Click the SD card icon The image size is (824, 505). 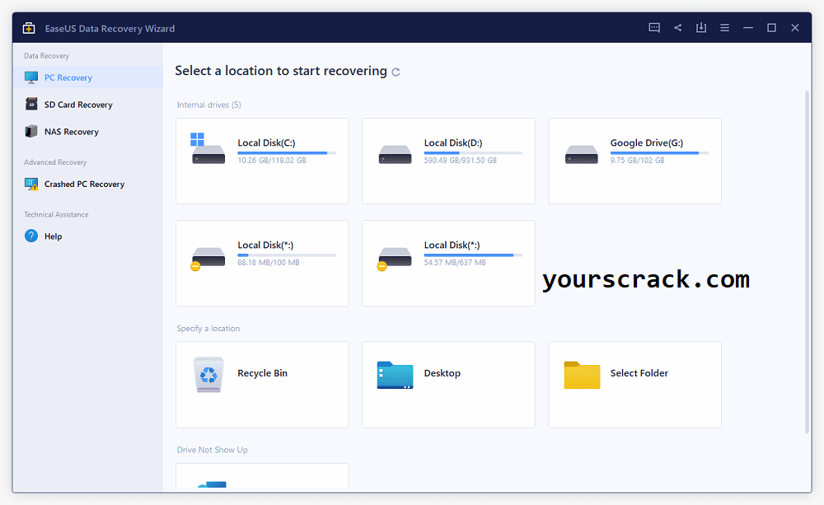[31, 104]
